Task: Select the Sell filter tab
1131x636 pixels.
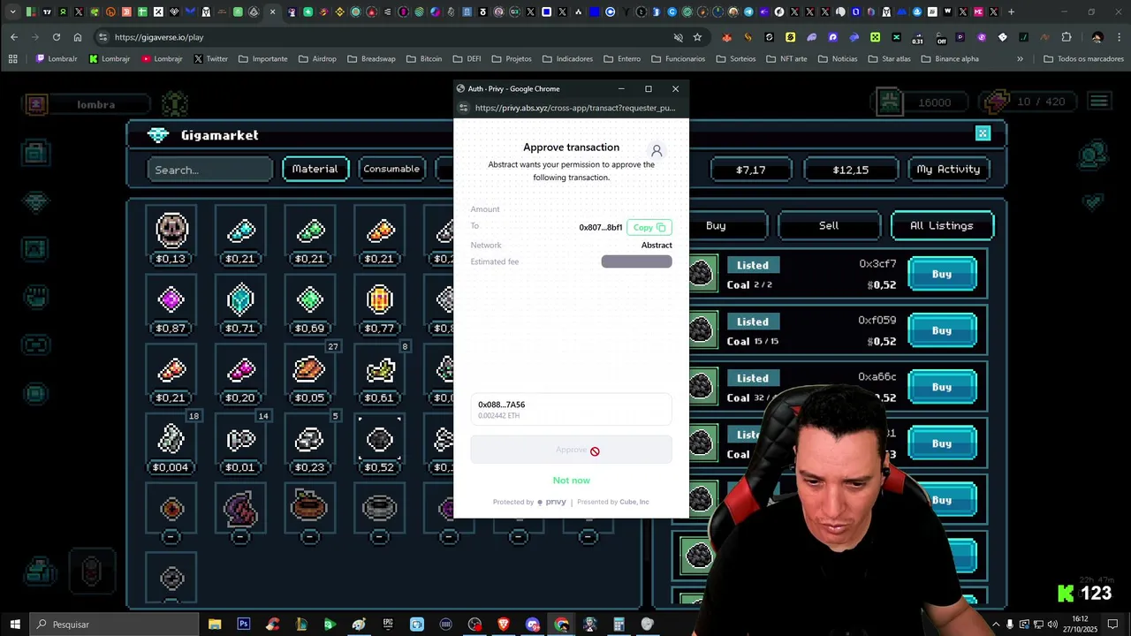Action: pyautogui.click(x=829, y=226)
